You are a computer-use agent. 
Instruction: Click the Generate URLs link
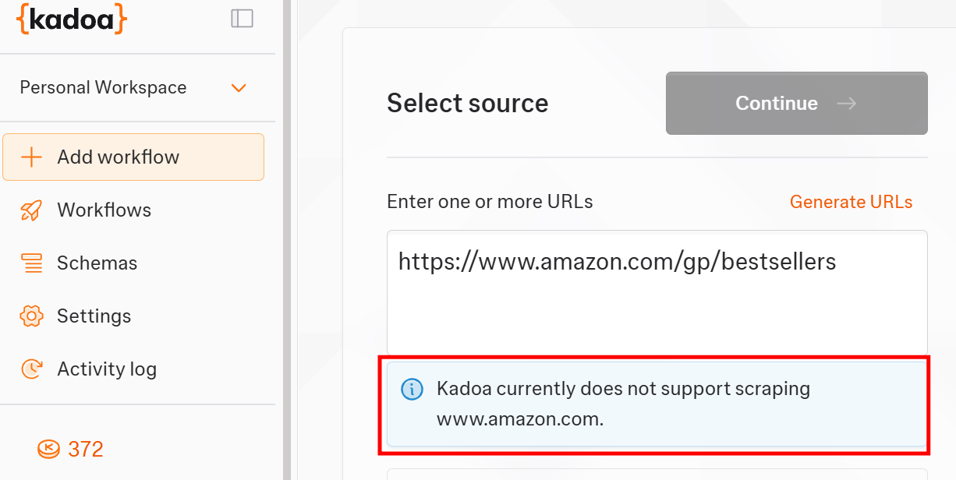851,202
